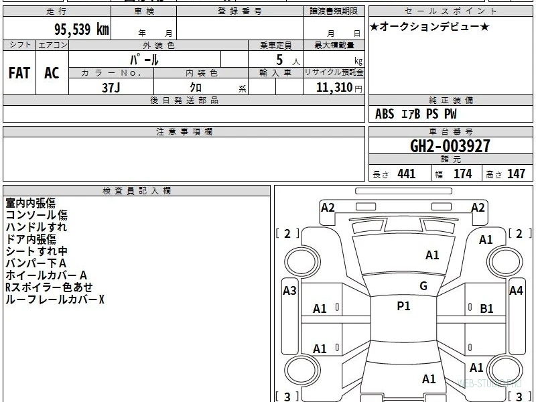Click the 内装色 header cell
This screenshot has height=402, width=536.
point(201,73)
